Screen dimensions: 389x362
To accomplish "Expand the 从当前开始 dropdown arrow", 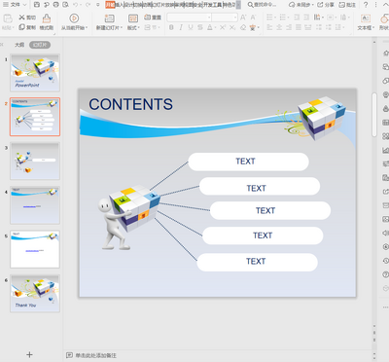I will click(x=87, y=28).
